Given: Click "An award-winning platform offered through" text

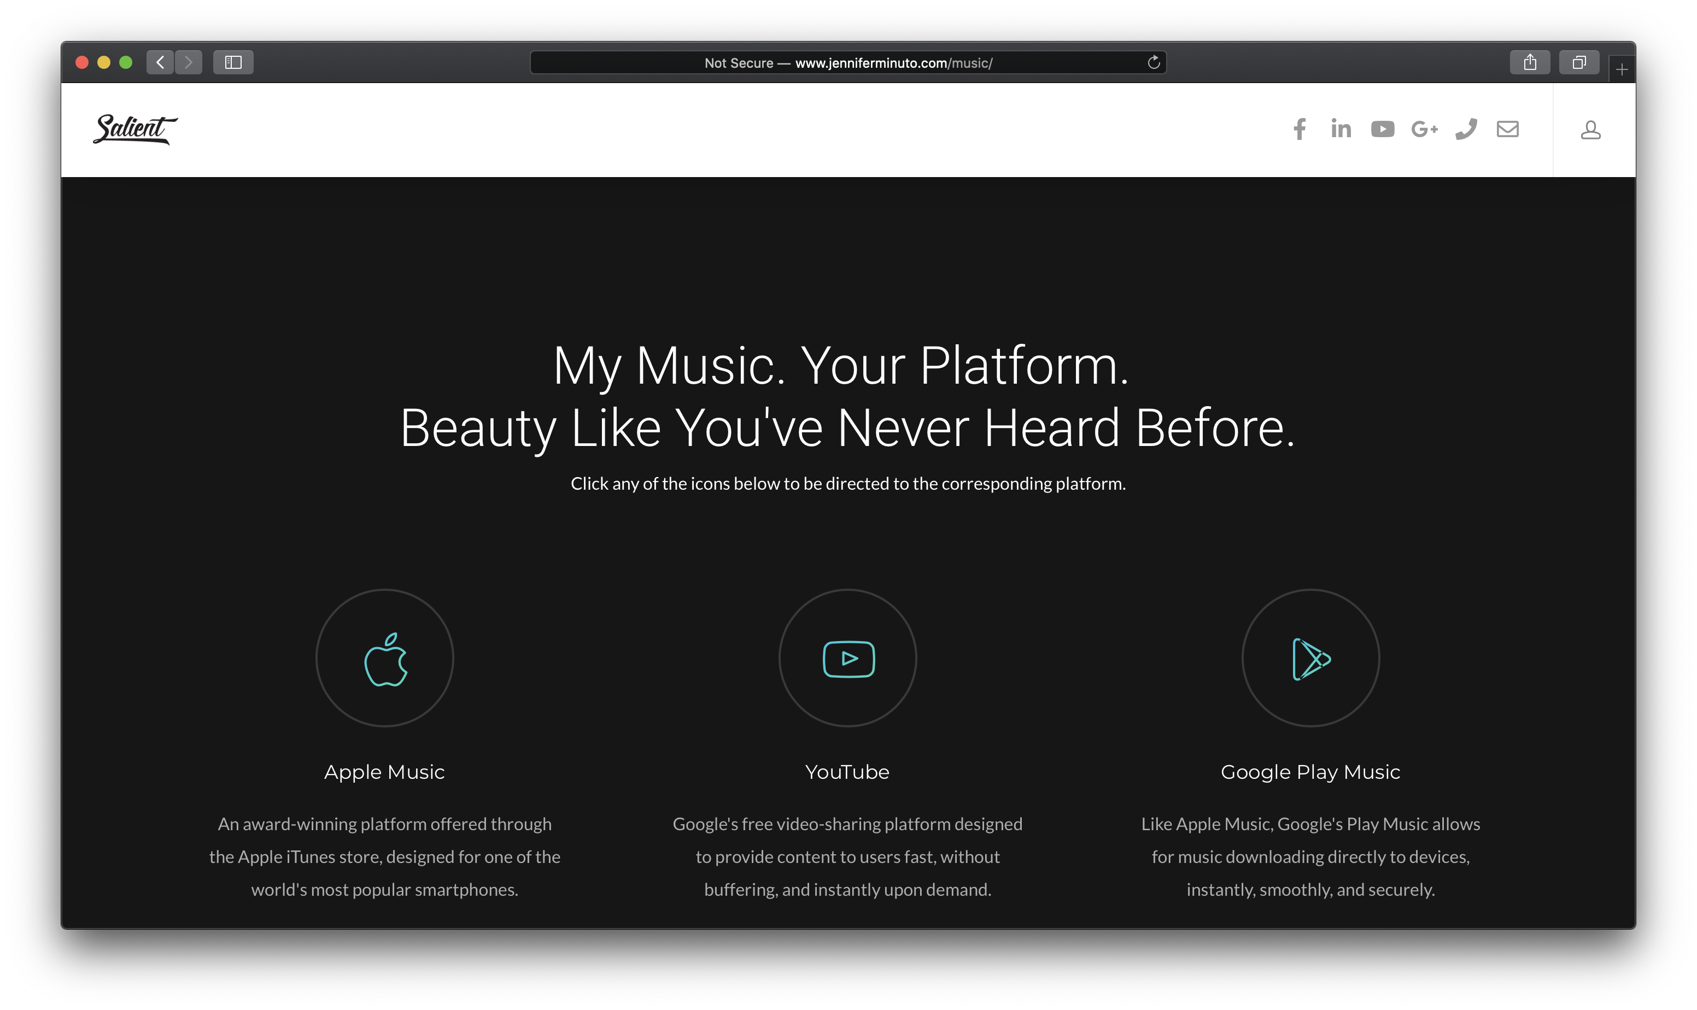Looking at the screenshot, I should coord(384,824).
